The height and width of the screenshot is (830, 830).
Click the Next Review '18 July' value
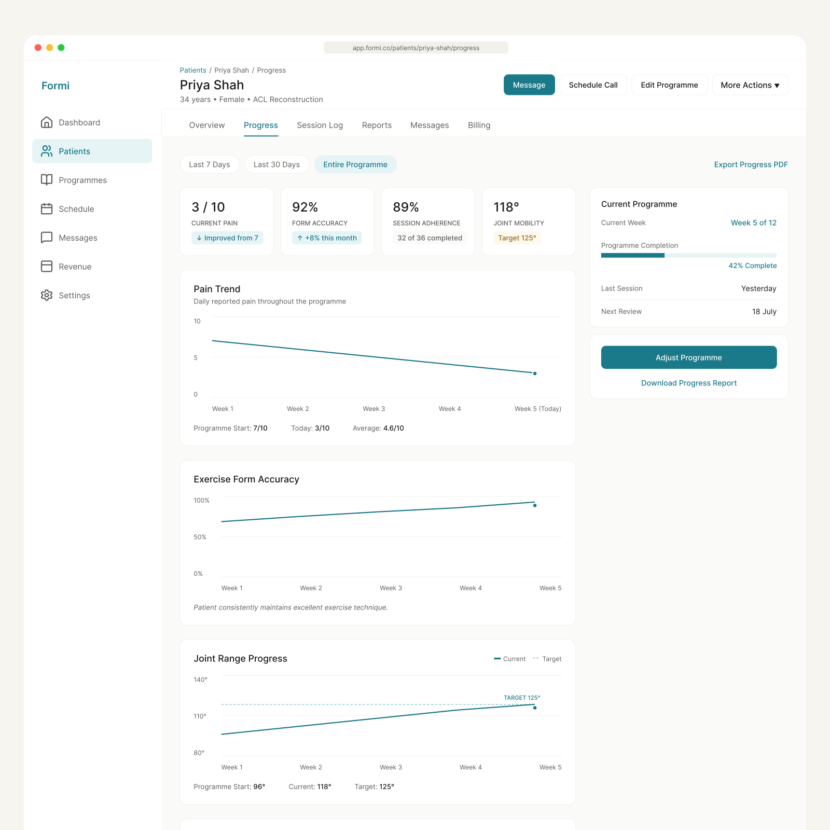[764, 311]
